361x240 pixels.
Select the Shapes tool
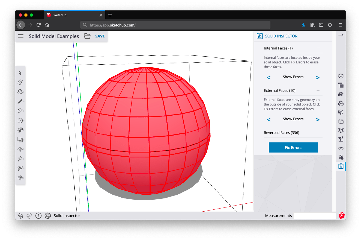20,120
